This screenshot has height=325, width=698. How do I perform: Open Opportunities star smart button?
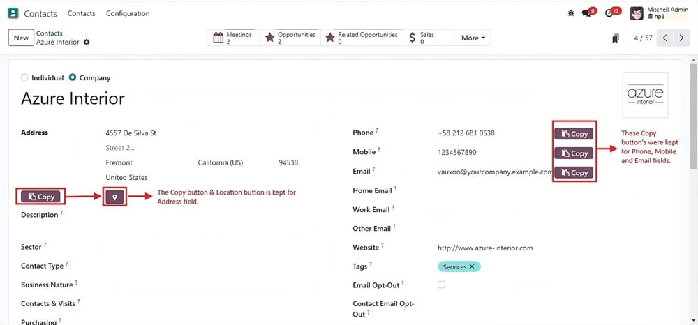pos(290,38)
